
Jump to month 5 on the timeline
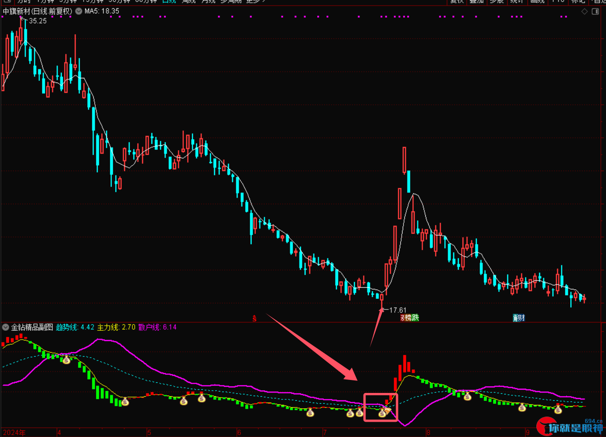click(149, 432)
